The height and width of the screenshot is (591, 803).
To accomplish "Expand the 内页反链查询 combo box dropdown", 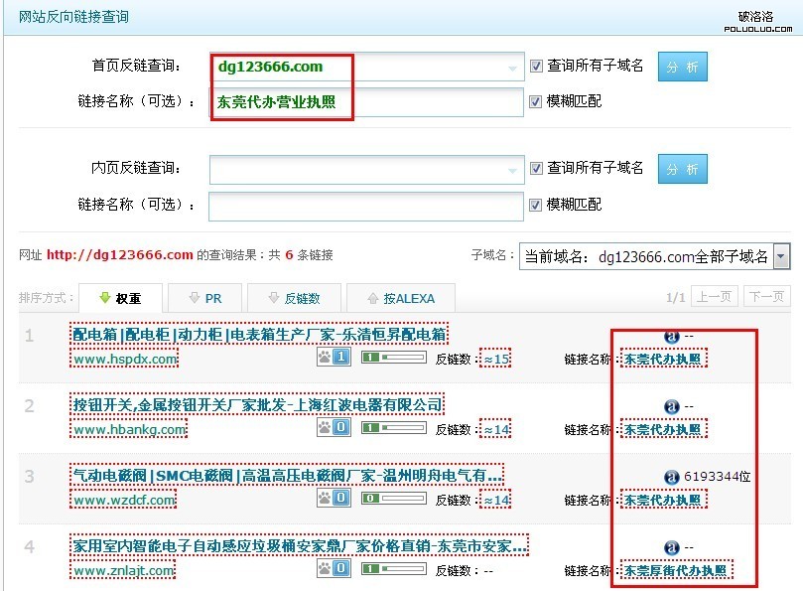I will pyautogui.click(x=513, y=170).
